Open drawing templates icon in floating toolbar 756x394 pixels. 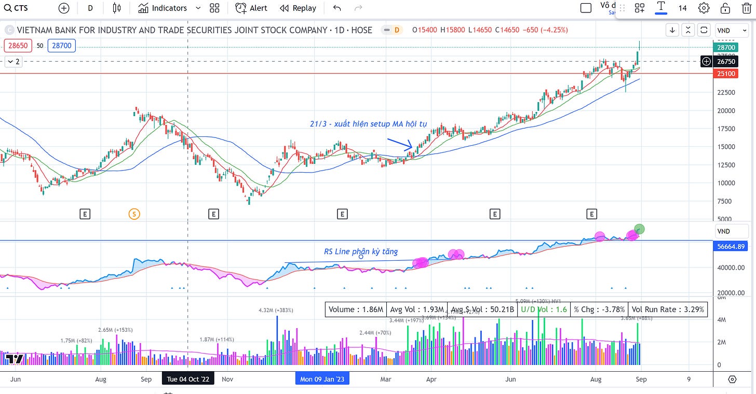point(640,8)
